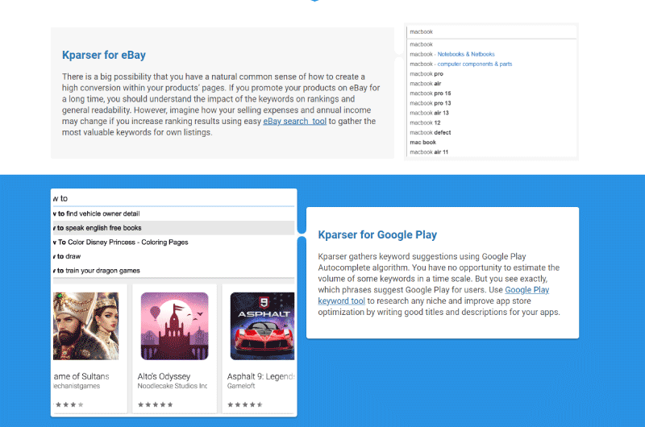Pick 'to train your dragon games' suggestion
645x427 pixels.
(173, 271)
